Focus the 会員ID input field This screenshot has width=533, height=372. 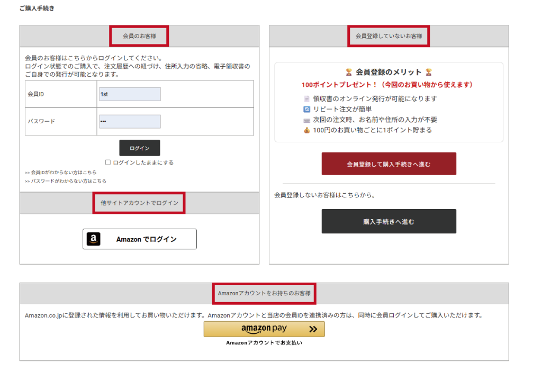tap(130, 94)
